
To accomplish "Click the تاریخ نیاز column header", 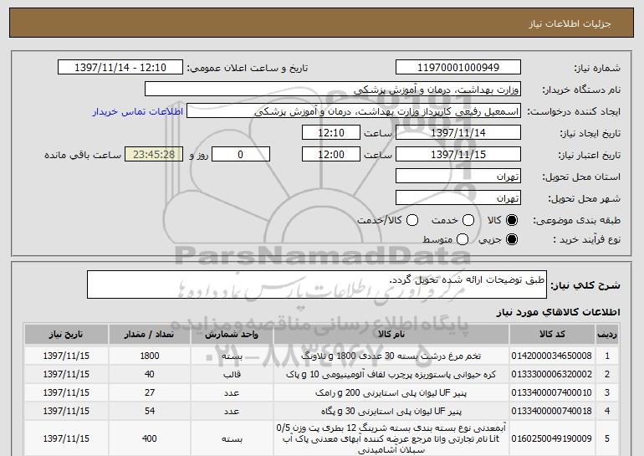I will click(x=66, y=335).
